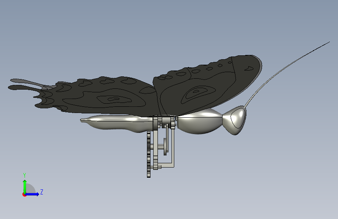Screen dimensions: 338x219
Task: Select the front dark forewing
Action: point(207,85)
